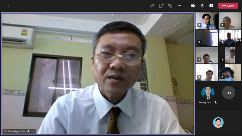Click the main speaker video of Đoàn Ngọc Châu
Image resolution: width=242 pixels, height=136 pixels.
pos(98,73)
